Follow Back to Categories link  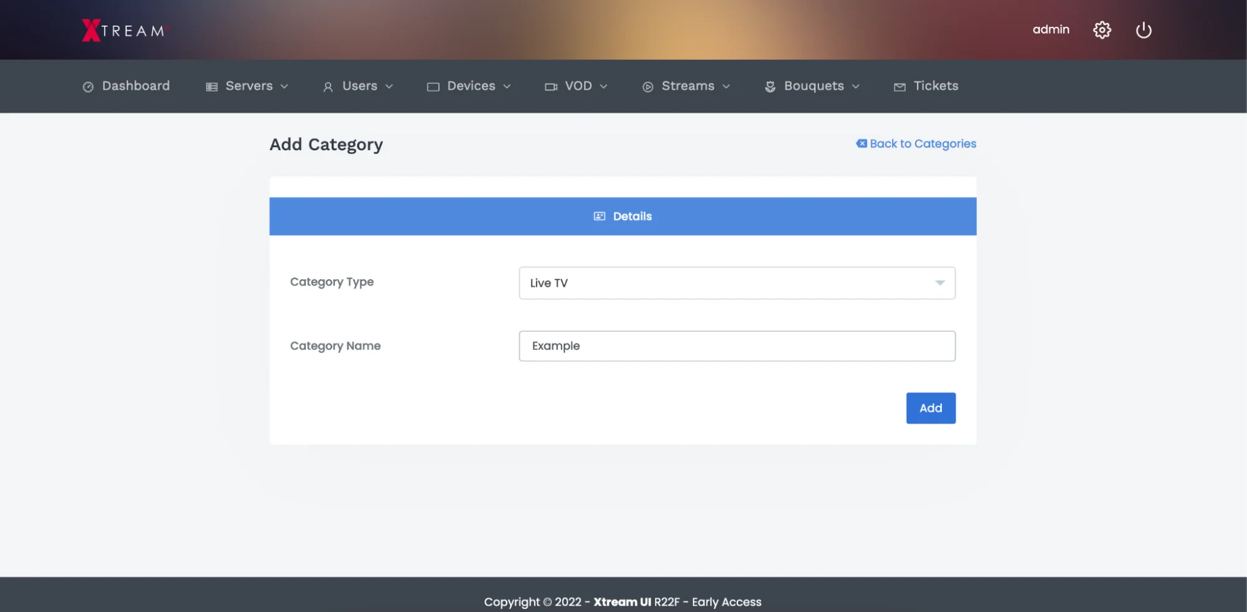click(916, 143)
